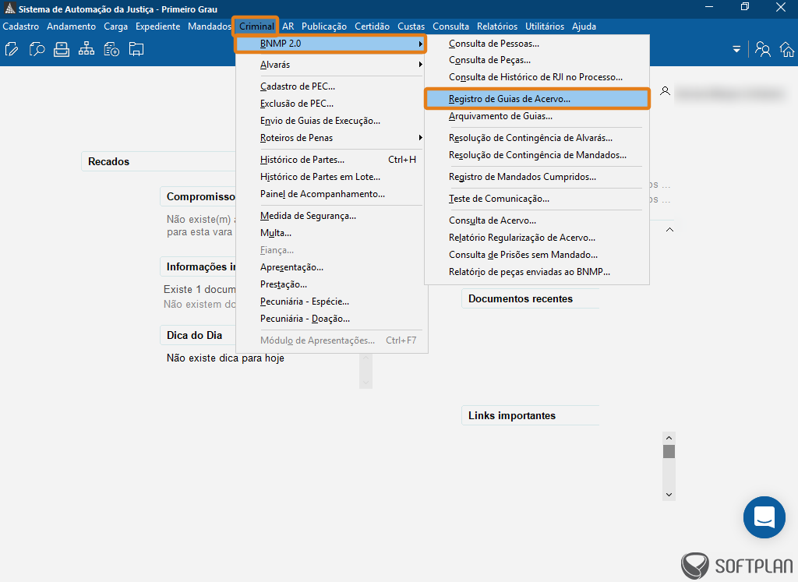
Task: Select Exclusão de PEC menu entry
Action: point(330,104)
